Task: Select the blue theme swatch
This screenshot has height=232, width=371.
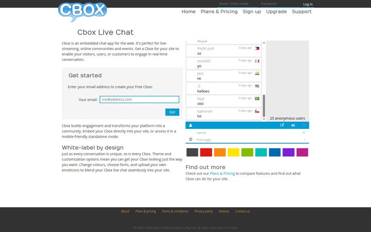Action: point(275,152)
